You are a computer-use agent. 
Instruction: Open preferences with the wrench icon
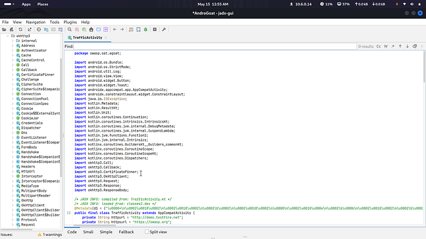tap(164, 30)
